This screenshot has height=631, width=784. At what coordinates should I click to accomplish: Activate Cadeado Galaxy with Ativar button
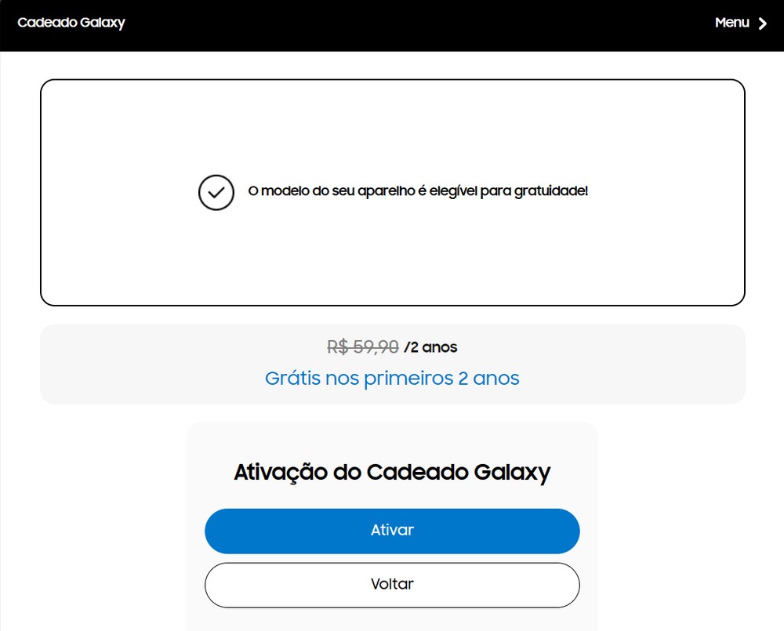click(392, 531)
